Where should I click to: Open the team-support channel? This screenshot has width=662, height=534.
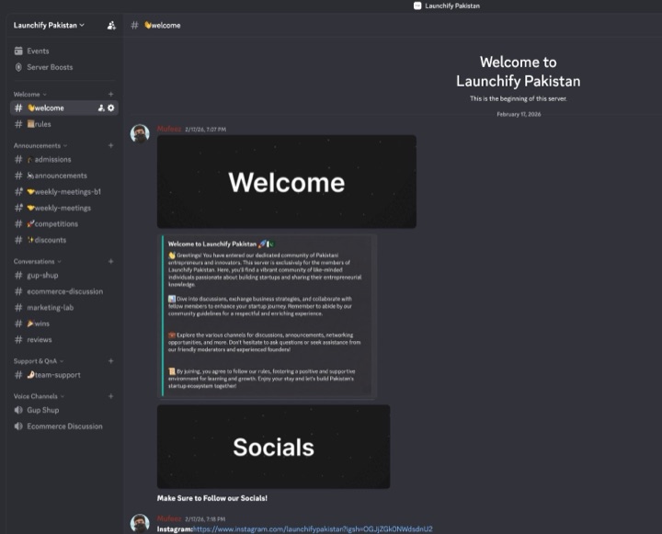[63, 375]
